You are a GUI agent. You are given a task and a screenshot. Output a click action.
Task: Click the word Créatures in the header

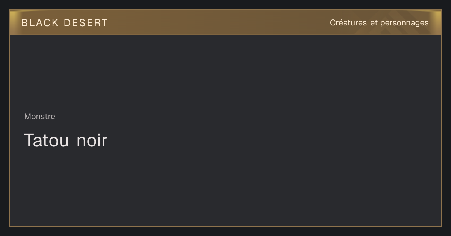(x=348, y=23)
